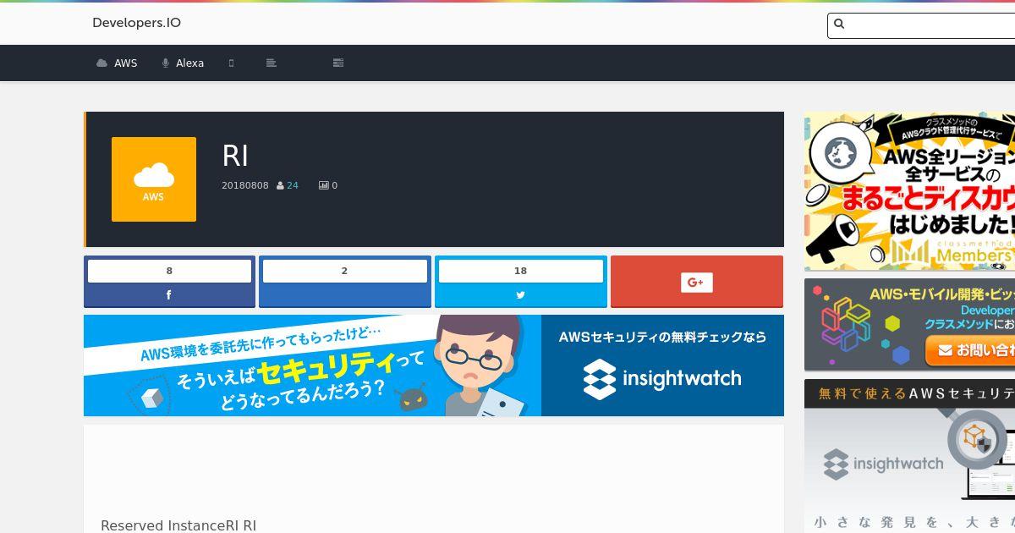Screen dimensions: 1015x533
Task: Open the author link labeled 24
Action: [293, 185]
